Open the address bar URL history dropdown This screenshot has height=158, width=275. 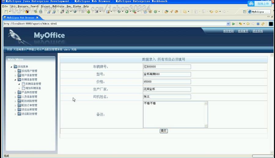click(x=228, y=24)
